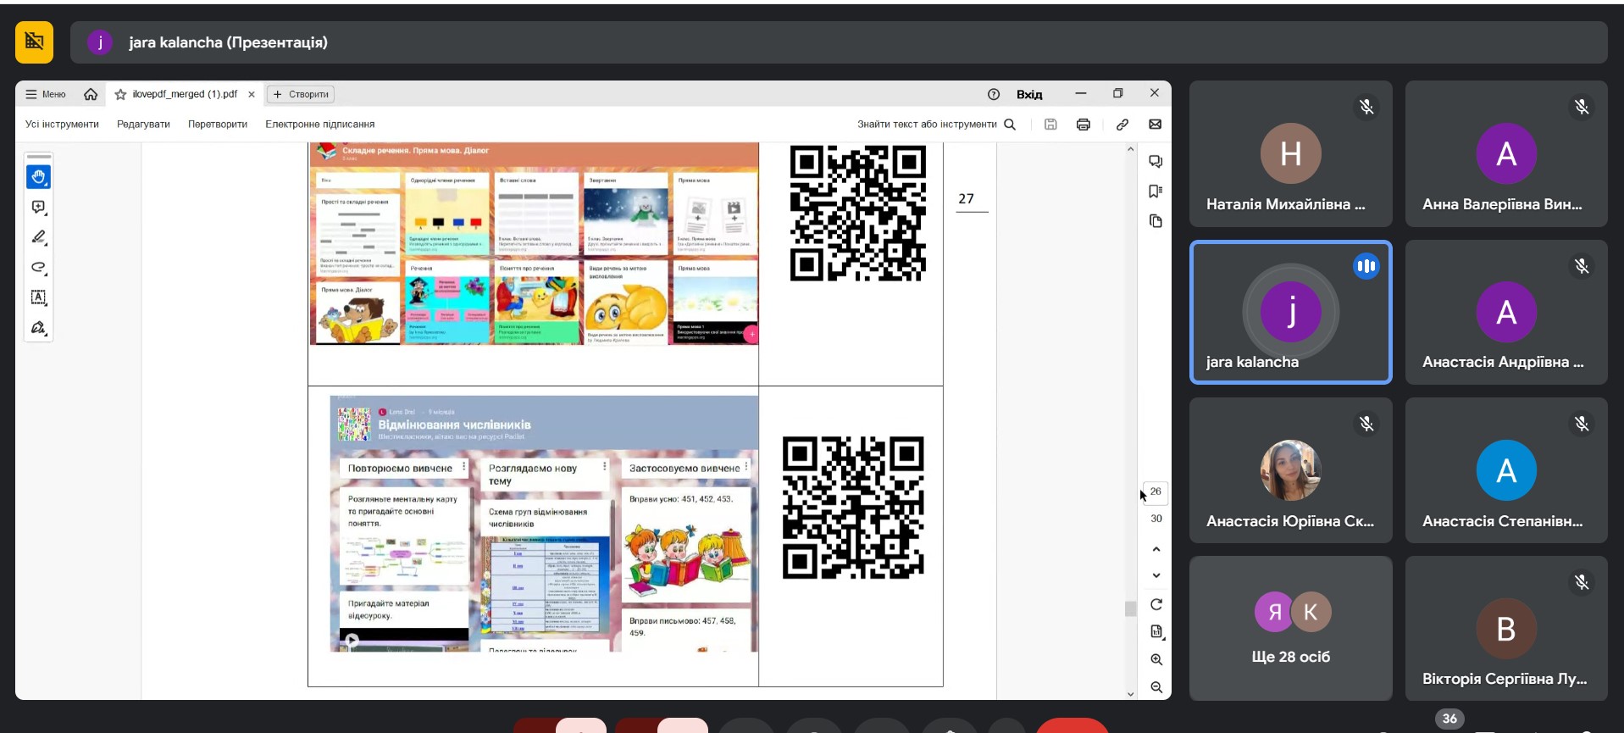Click the audio indicator on jara kalancha's tile
1624x733 pixels.
[x=1366, y=266]
